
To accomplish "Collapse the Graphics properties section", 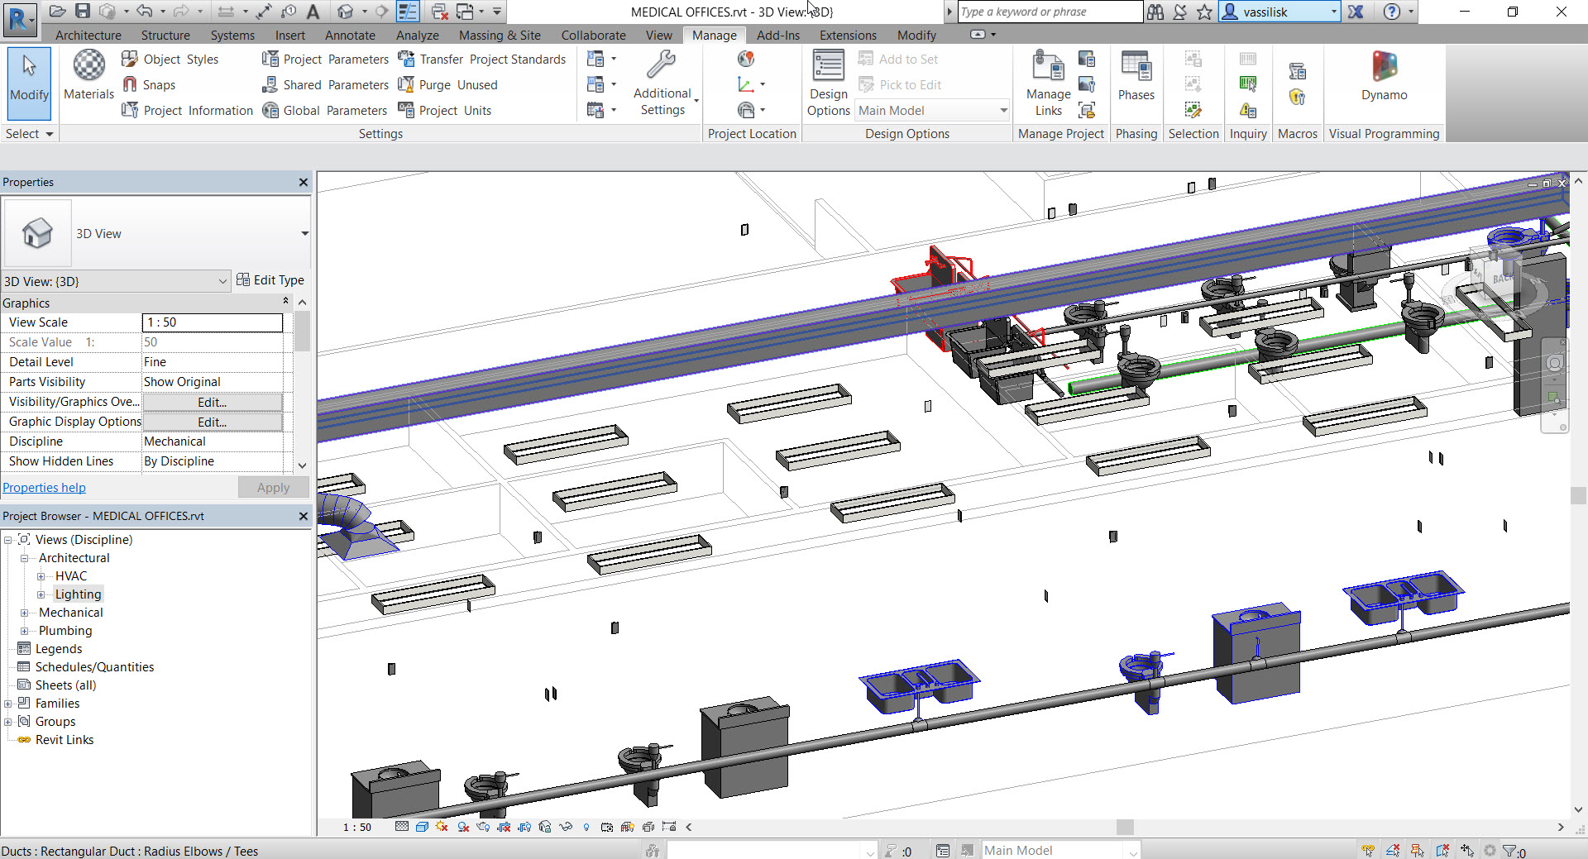I will (285, 302).
